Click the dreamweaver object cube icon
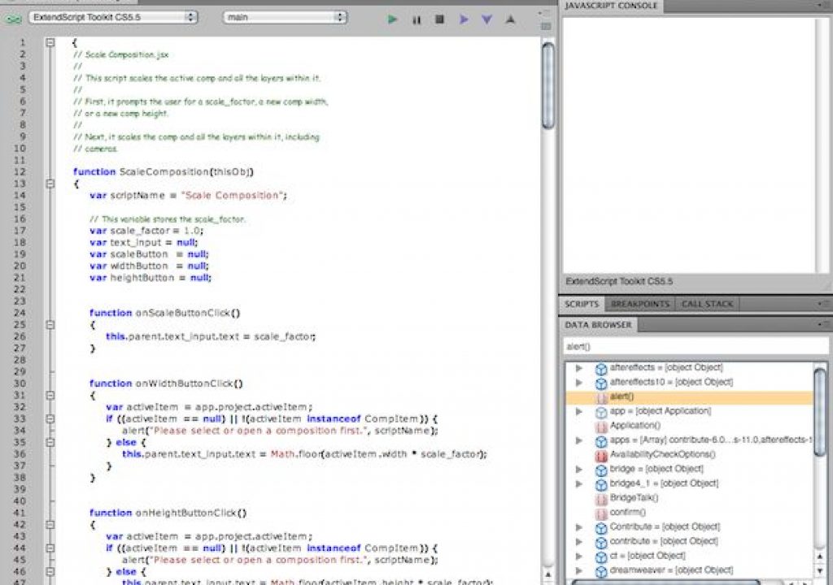The height and width of the screenshot is (585, 833). pos(601,571)
